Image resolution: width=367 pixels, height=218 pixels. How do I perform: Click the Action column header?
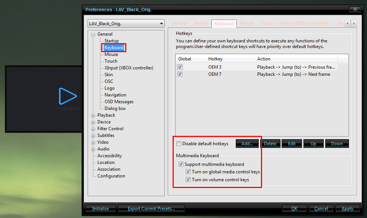coord(296,59)
